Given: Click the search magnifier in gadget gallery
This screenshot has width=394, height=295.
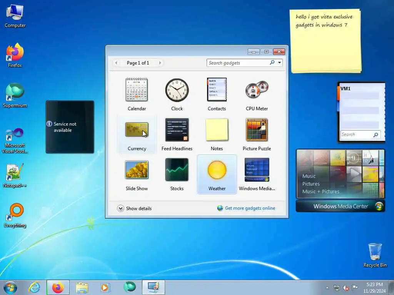Looking at the screenshot, I should click(x=272, y=63).
